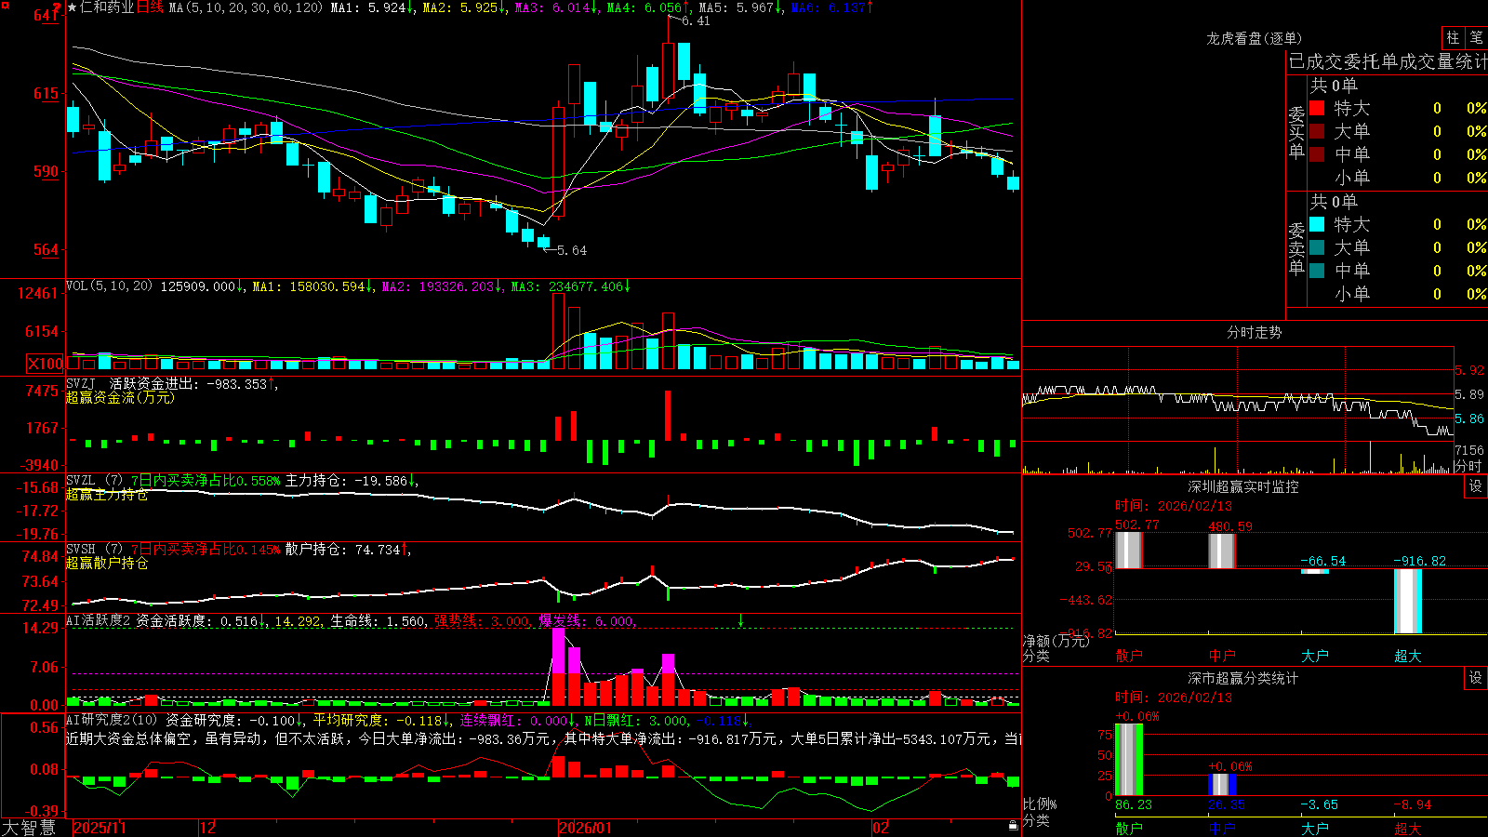Open 设 settings for 深圳超赢实时监控

tap(1476, 486)
